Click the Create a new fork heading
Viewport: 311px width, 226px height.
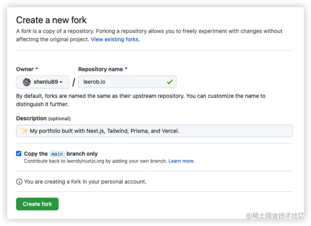(51, 20)
